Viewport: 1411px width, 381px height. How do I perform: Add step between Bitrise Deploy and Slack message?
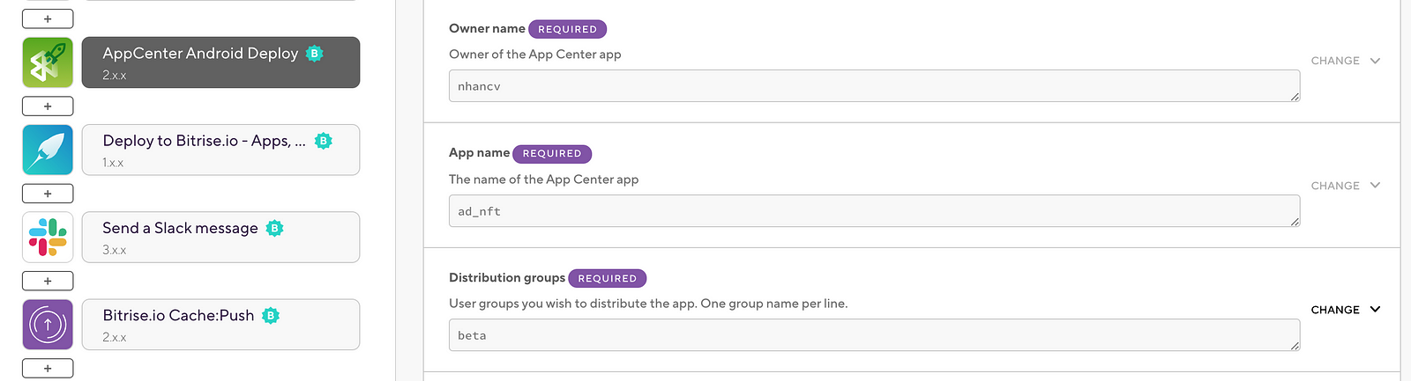(48, 194)
